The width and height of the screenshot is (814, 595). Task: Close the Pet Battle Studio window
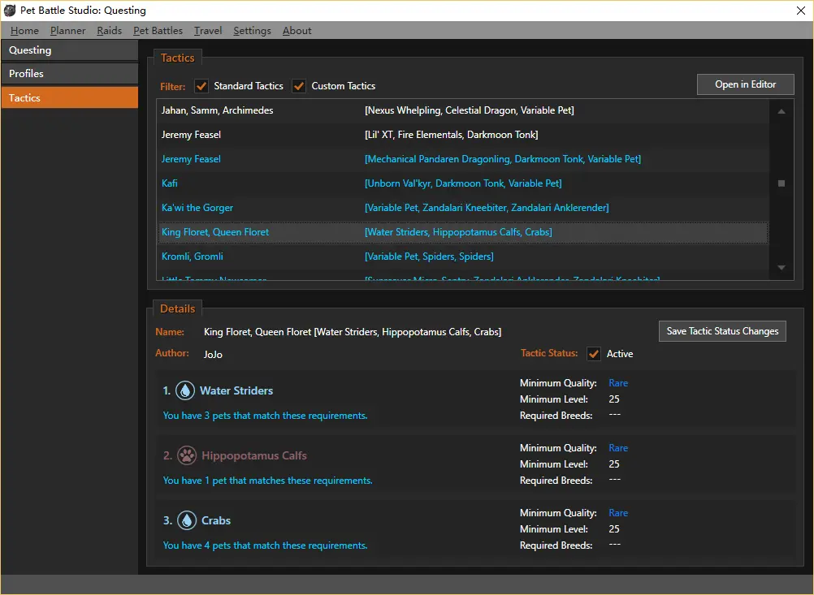(x=801, y=11)
